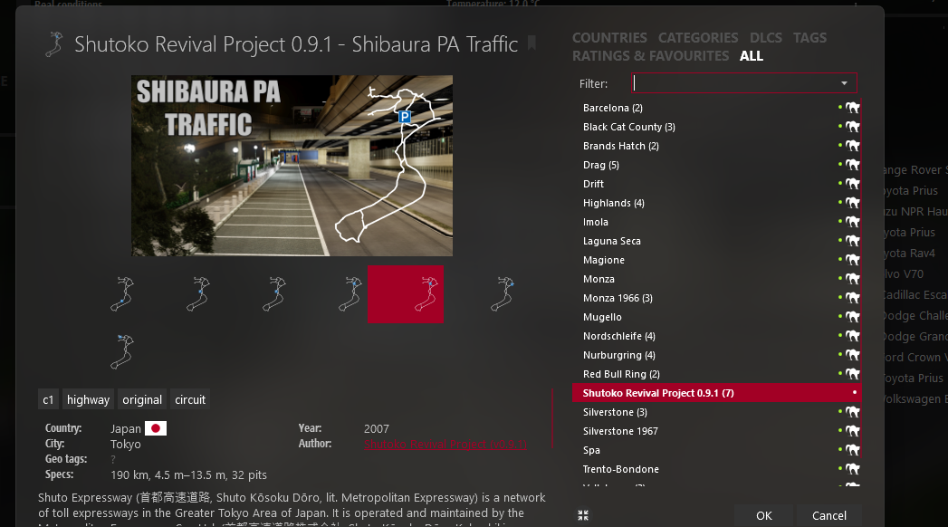Open the Filter dropdown arrow
The height and width of the screenshot is (527, 948).
[x=844, y=83]
